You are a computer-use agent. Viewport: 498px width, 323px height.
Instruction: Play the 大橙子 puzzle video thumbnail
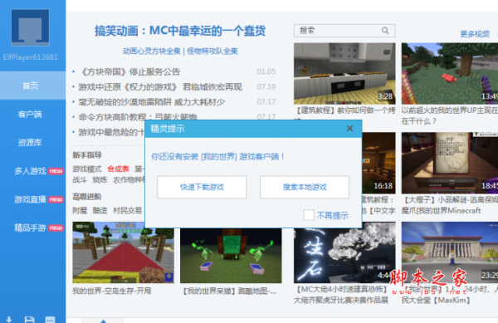[450, 163]
